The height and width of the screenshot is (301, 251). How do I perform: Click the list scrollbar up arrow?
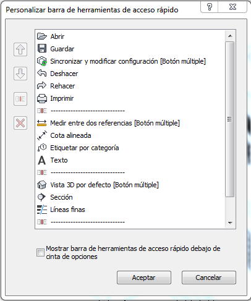pos(230,36)
